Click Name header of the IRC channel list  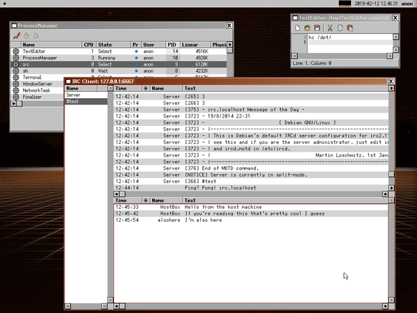point(81,88)
